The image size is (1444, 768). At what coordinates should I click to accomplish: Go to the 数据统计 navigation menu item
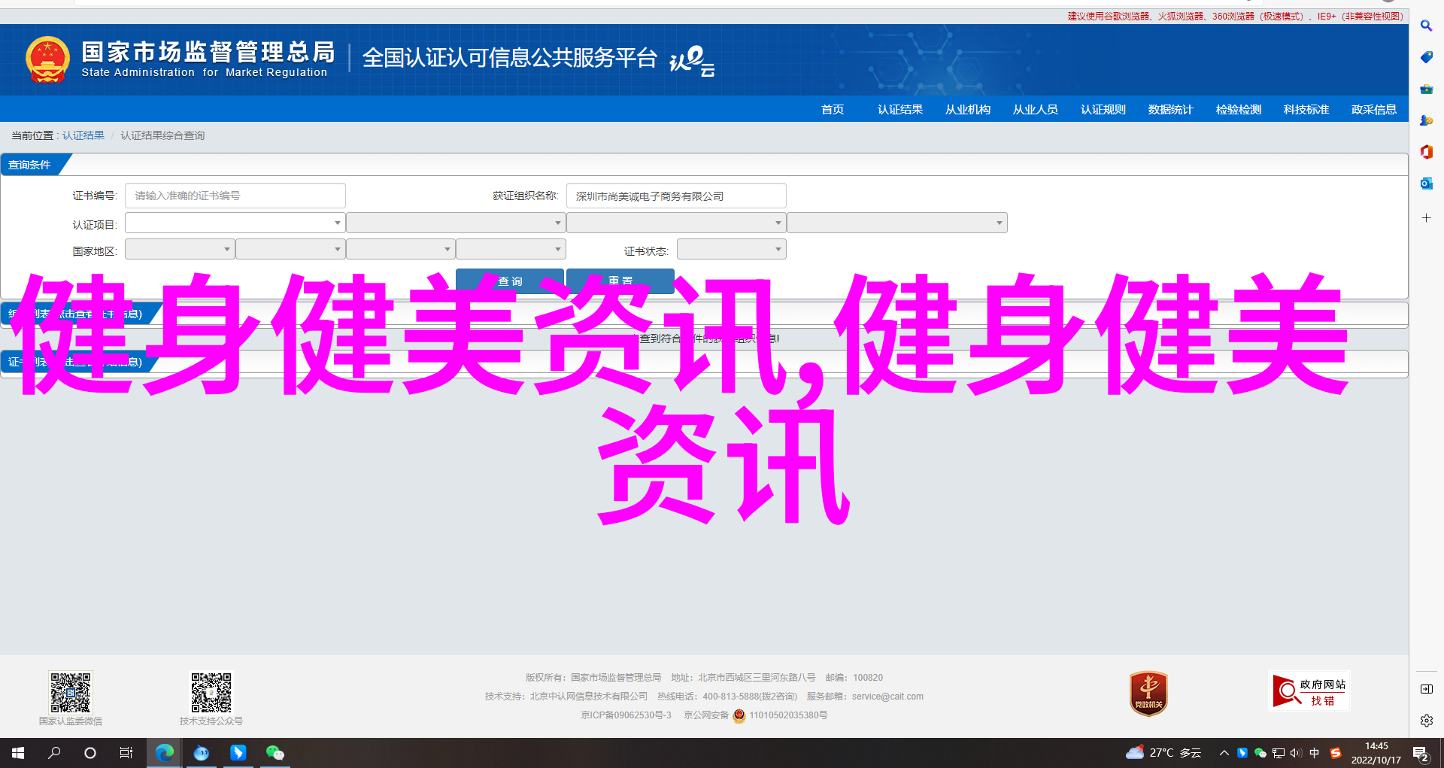[x=1170, y=110]
